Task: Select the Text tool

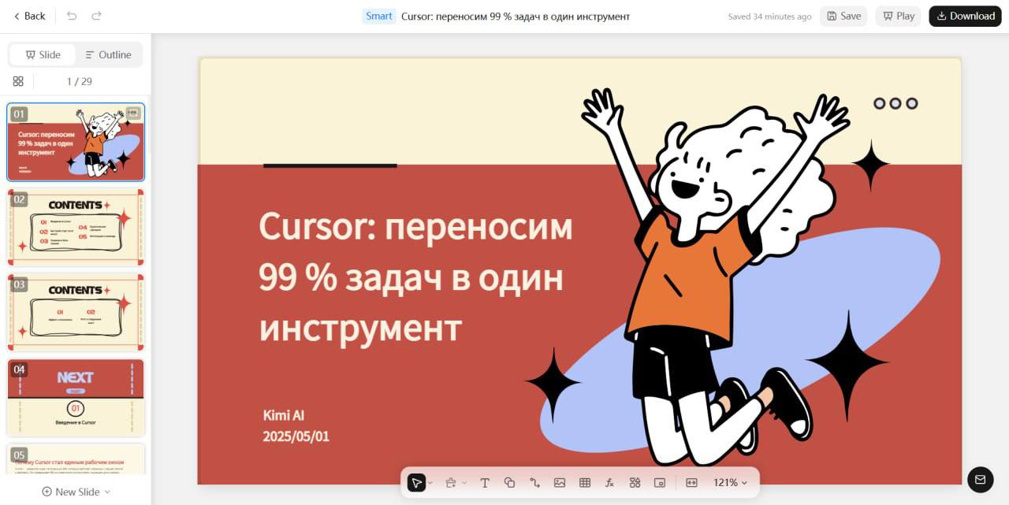Action: [485, 482]
